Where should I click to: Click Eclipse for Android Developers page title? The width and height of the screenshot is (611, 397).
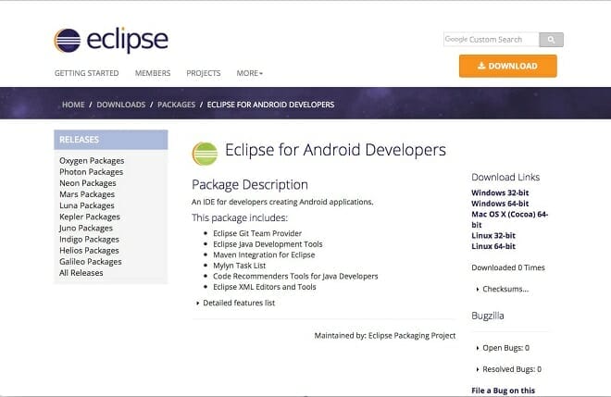(x=335, y=150)
